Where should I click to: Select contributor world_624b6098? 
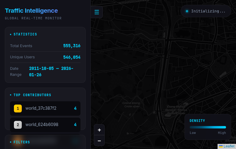pos(45,125)
